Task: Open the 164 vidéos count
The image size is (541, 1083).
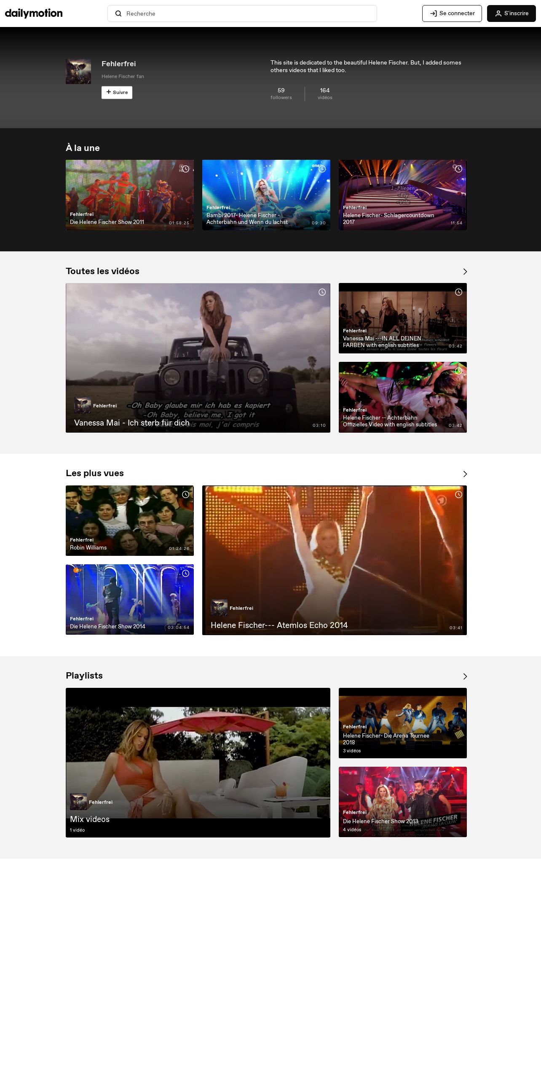Action: (325, 94)
